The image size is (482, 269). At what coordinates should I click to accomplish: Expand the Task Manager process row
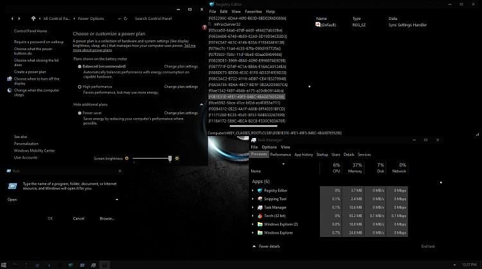[253, 207]
